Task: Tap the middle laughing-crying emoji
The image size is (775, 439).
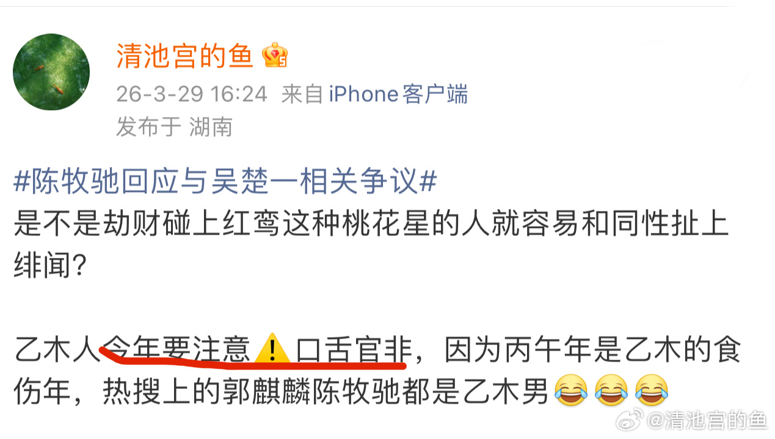Action: tap(611, 391)
